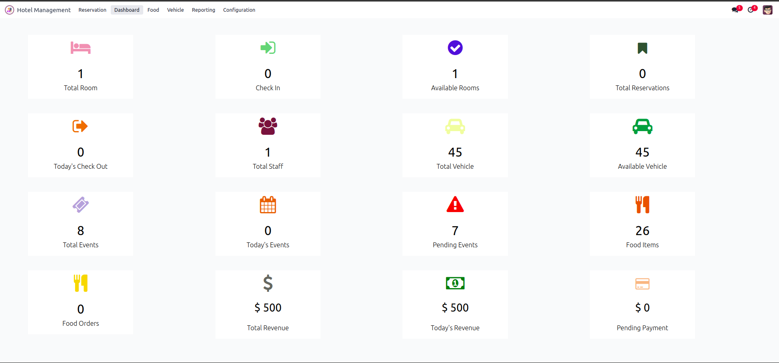Open the Reservation menu

(93, 10)
